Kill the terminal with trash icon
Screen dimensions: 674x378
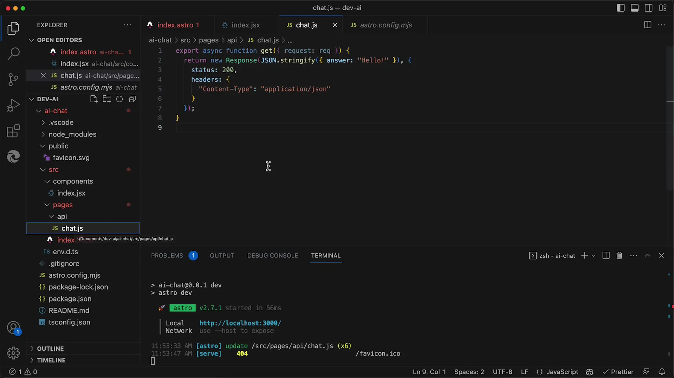tap(620, 256)
